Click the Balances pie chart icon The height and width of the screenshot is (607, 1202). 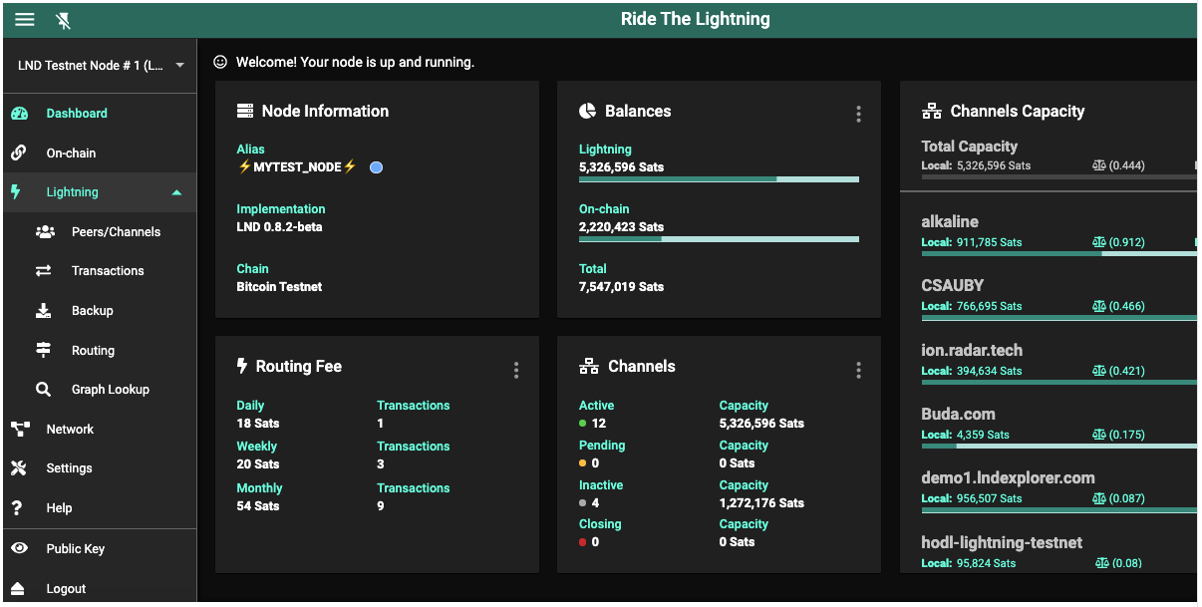(588, 111)
